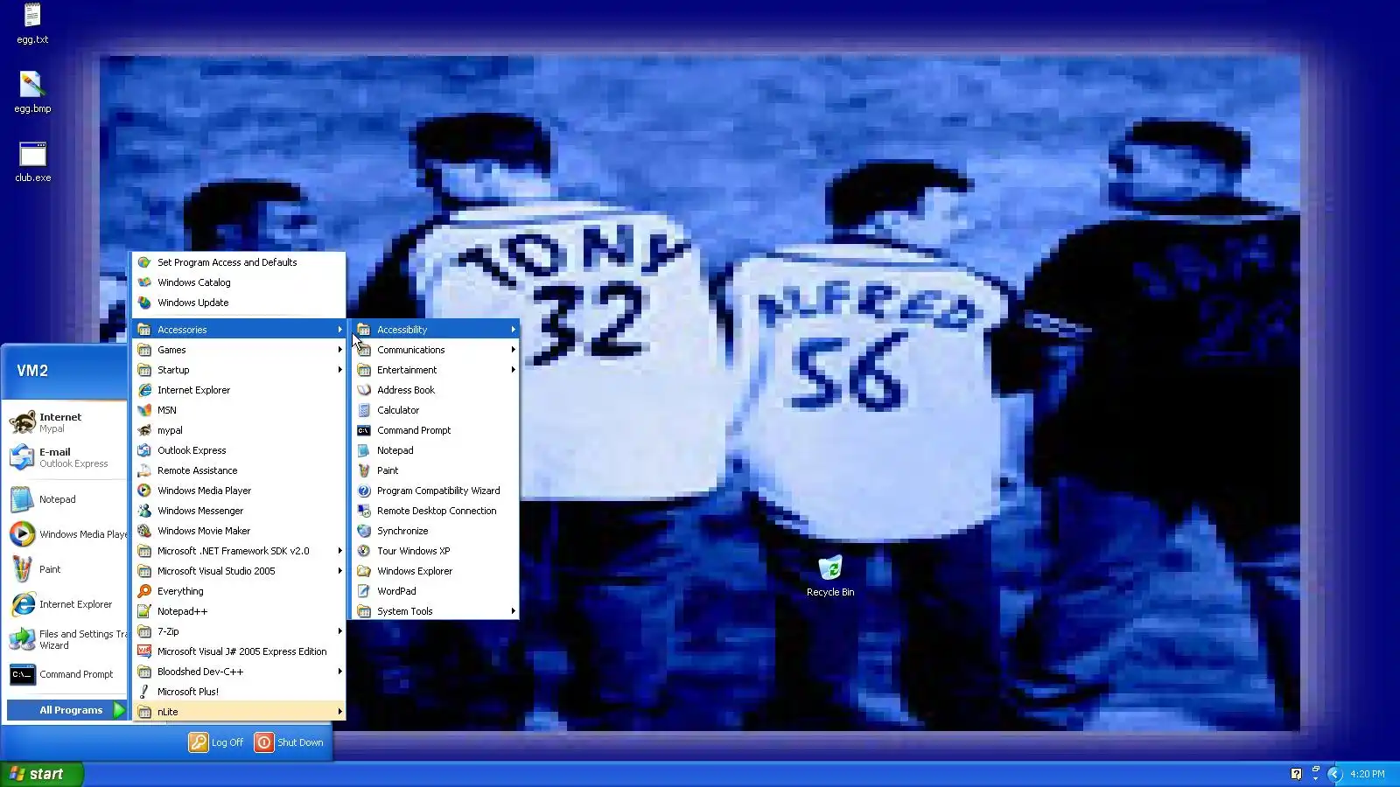Launch mypal from All Programs
Viewport: 1400px width, 787px height.
click(239, 430)
